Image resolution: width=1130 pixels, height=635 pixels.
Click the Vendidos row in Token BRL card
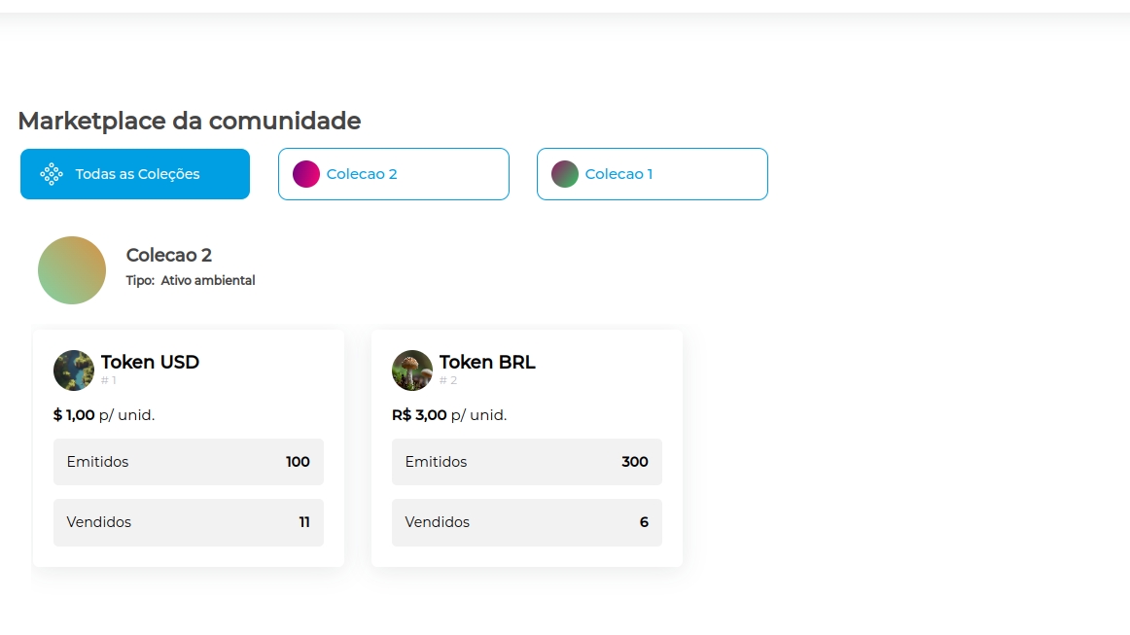pyautogui.click(x=527, y=522)
